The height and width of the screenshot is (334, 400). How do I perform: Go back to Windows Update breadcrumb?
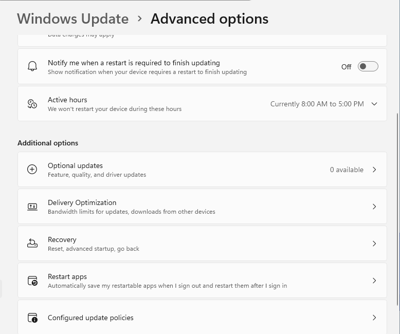pyautogui.click(x=73, y=19)
